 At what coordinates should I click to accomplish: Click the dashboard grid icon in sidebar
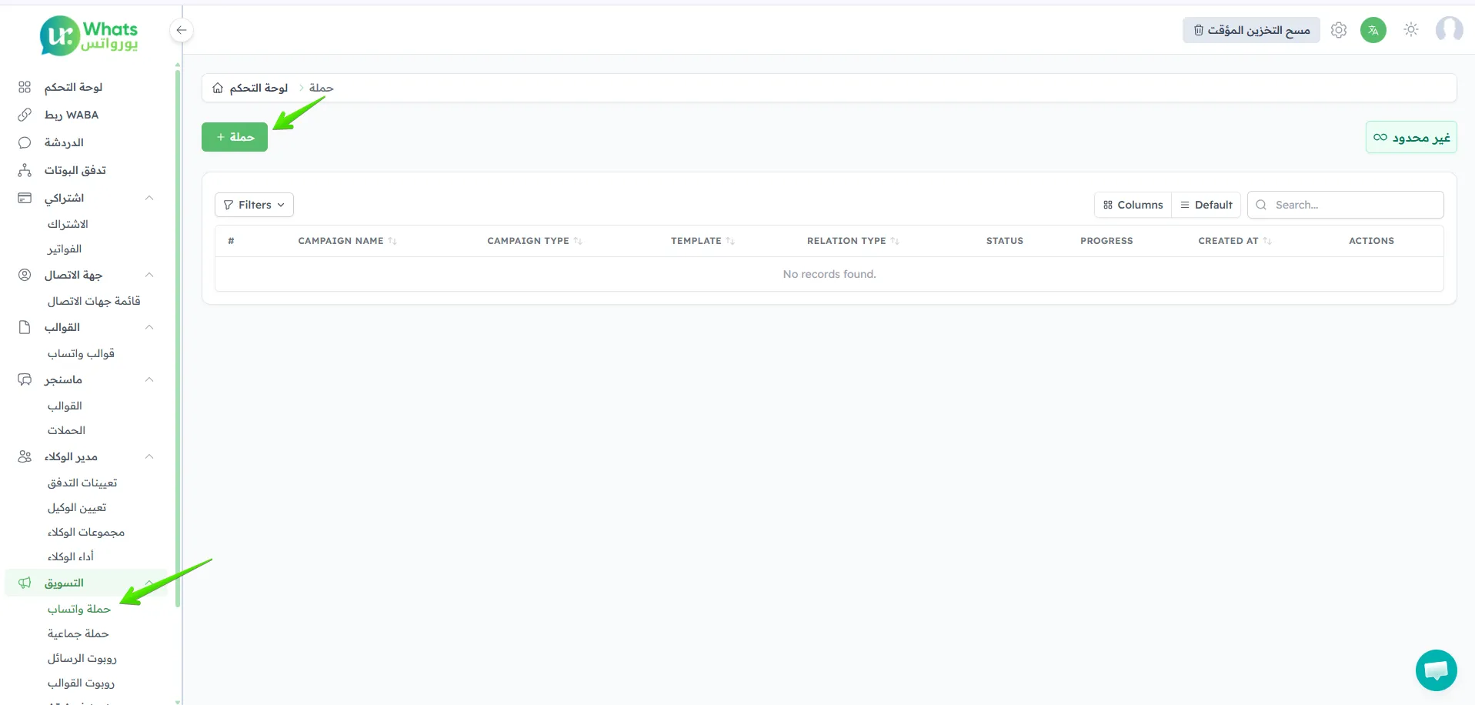(x=25, y=87)
